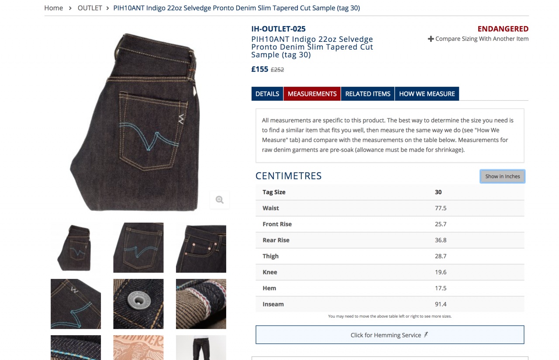The height and width of the screenshot is (360, 559).
Task: Open the model wearing jeans thumbnail
Action: (x=201, y=347)
